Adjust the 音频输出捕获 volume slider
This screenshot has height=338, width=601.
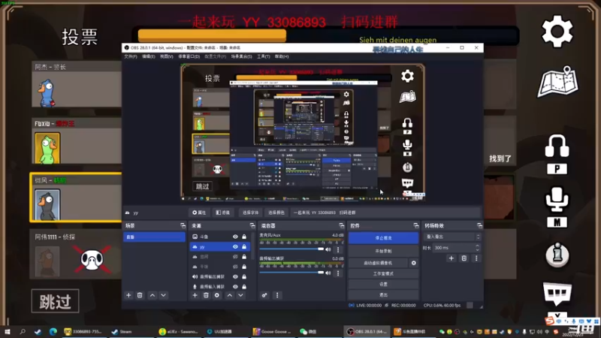pos(291,273)
